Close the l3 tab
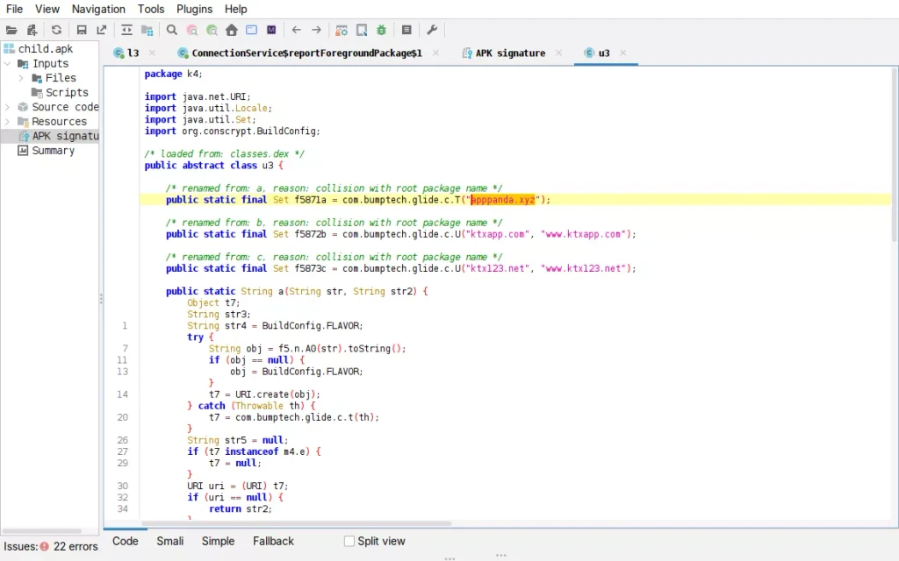Screen dimensions: 899x561 (152, 53)
